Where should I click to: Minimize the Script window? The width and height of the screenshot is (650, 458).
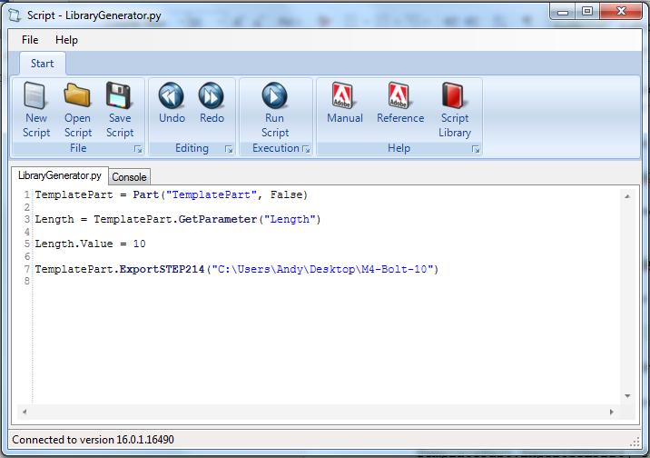tap(563, 12)
